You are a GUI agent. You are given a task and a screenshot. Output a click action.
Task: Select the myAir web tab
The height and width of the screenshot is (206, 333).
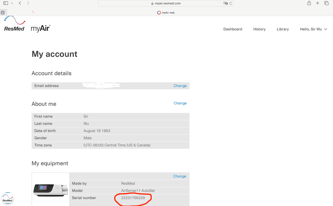(166, 12)
